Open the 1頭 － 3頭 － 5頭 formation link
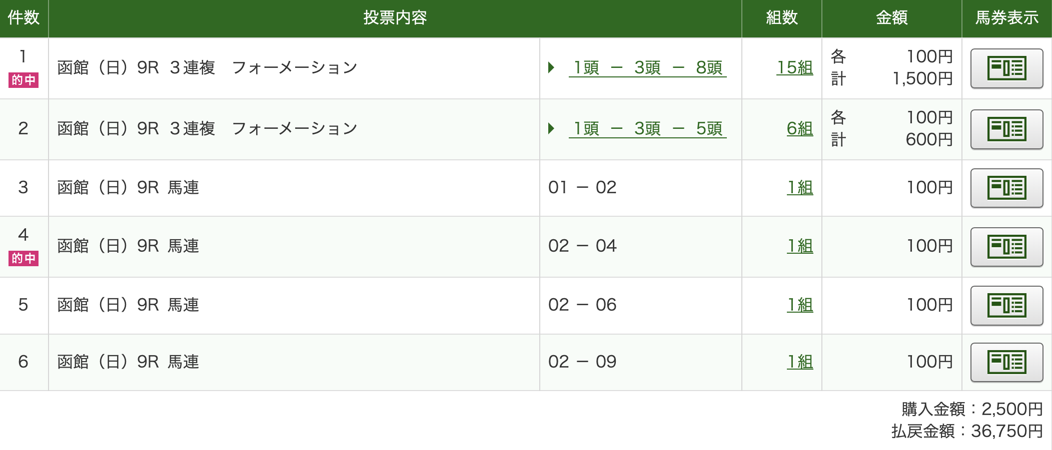 pos(648,129)
